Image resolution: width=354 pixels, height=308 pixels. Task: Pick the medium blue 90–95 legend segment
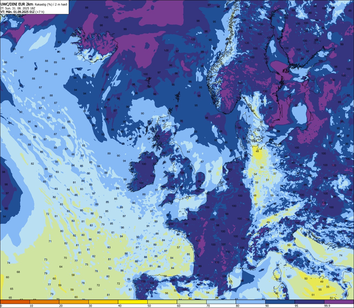point(280,302)
